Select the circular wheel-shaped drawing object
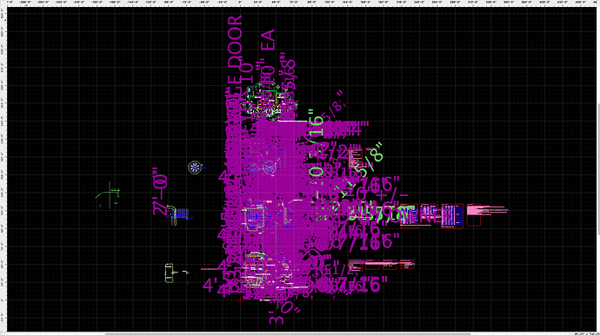This screenshot has width=600, height=335. click(195, 167)
